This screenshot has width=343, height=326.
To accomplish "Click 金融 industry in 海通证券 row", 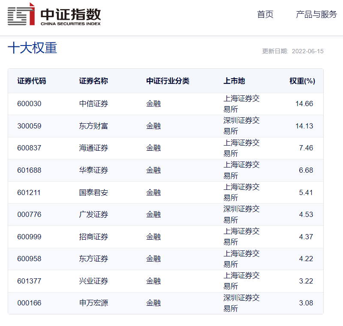I will [x=153, y=148].
